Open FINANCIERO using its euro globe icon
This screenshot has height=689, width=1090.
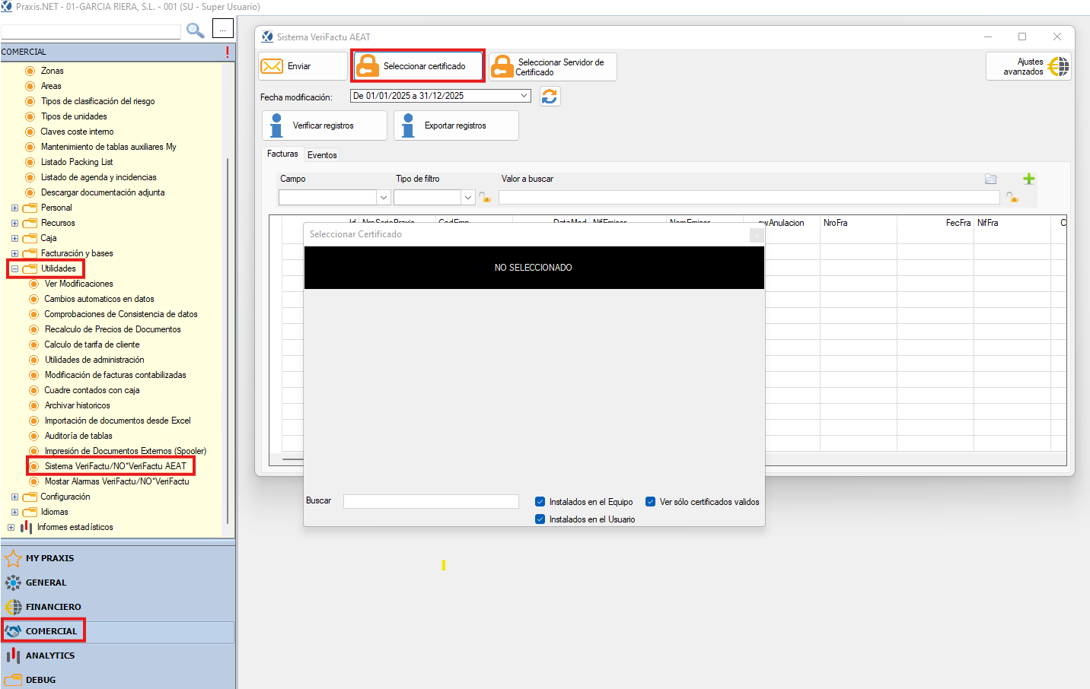click(x=13, y=607)
